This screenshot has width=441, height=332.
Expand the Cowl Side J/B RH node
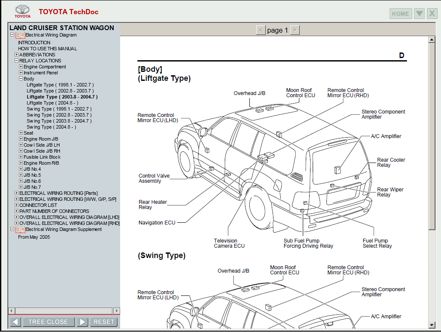click(21, 151)
